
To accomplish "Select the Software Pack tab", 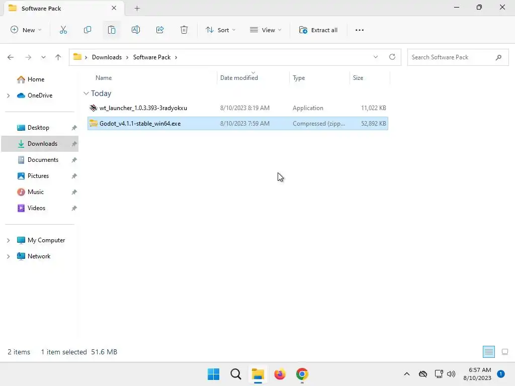I will [x=64, y=8].
